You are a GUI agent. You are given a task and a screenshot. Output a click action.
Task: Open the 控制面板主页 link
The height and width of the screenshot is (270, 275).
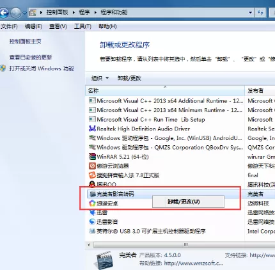(25, 42)
